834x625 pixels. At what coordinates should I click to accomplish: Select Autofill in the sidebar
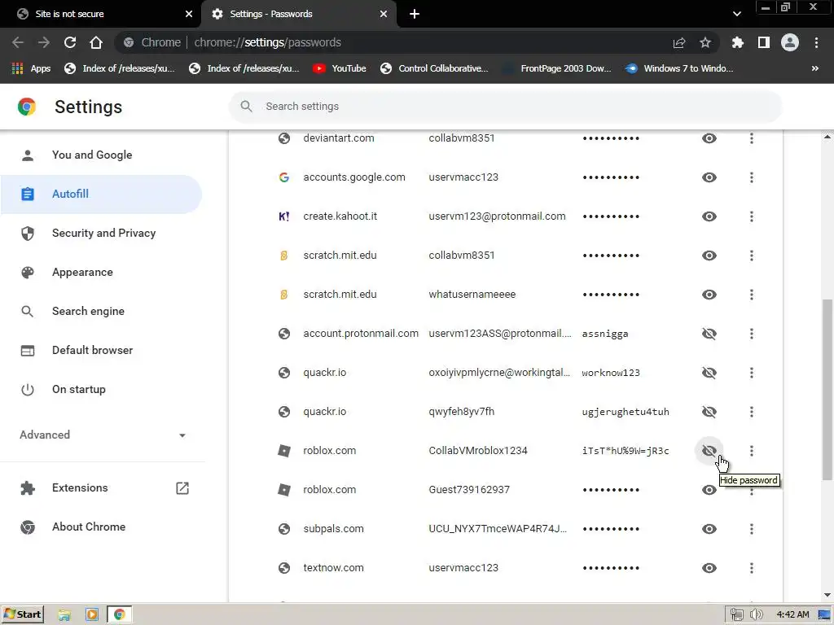point(101,194)
